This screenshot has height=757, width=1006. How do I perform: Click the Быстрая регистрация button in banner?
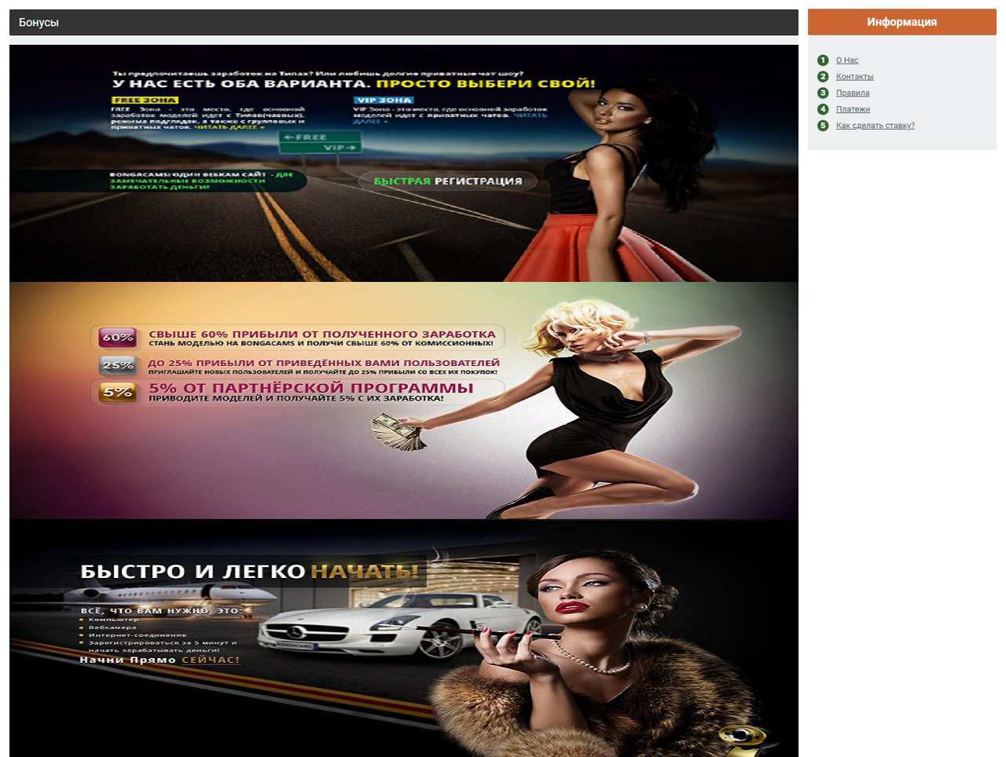447,181
